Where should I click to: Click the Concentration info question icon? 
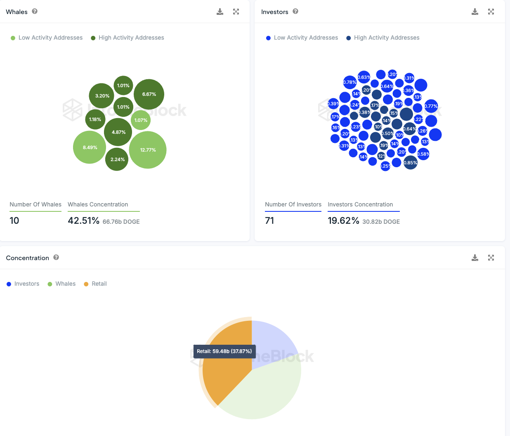tap(56, 257)
